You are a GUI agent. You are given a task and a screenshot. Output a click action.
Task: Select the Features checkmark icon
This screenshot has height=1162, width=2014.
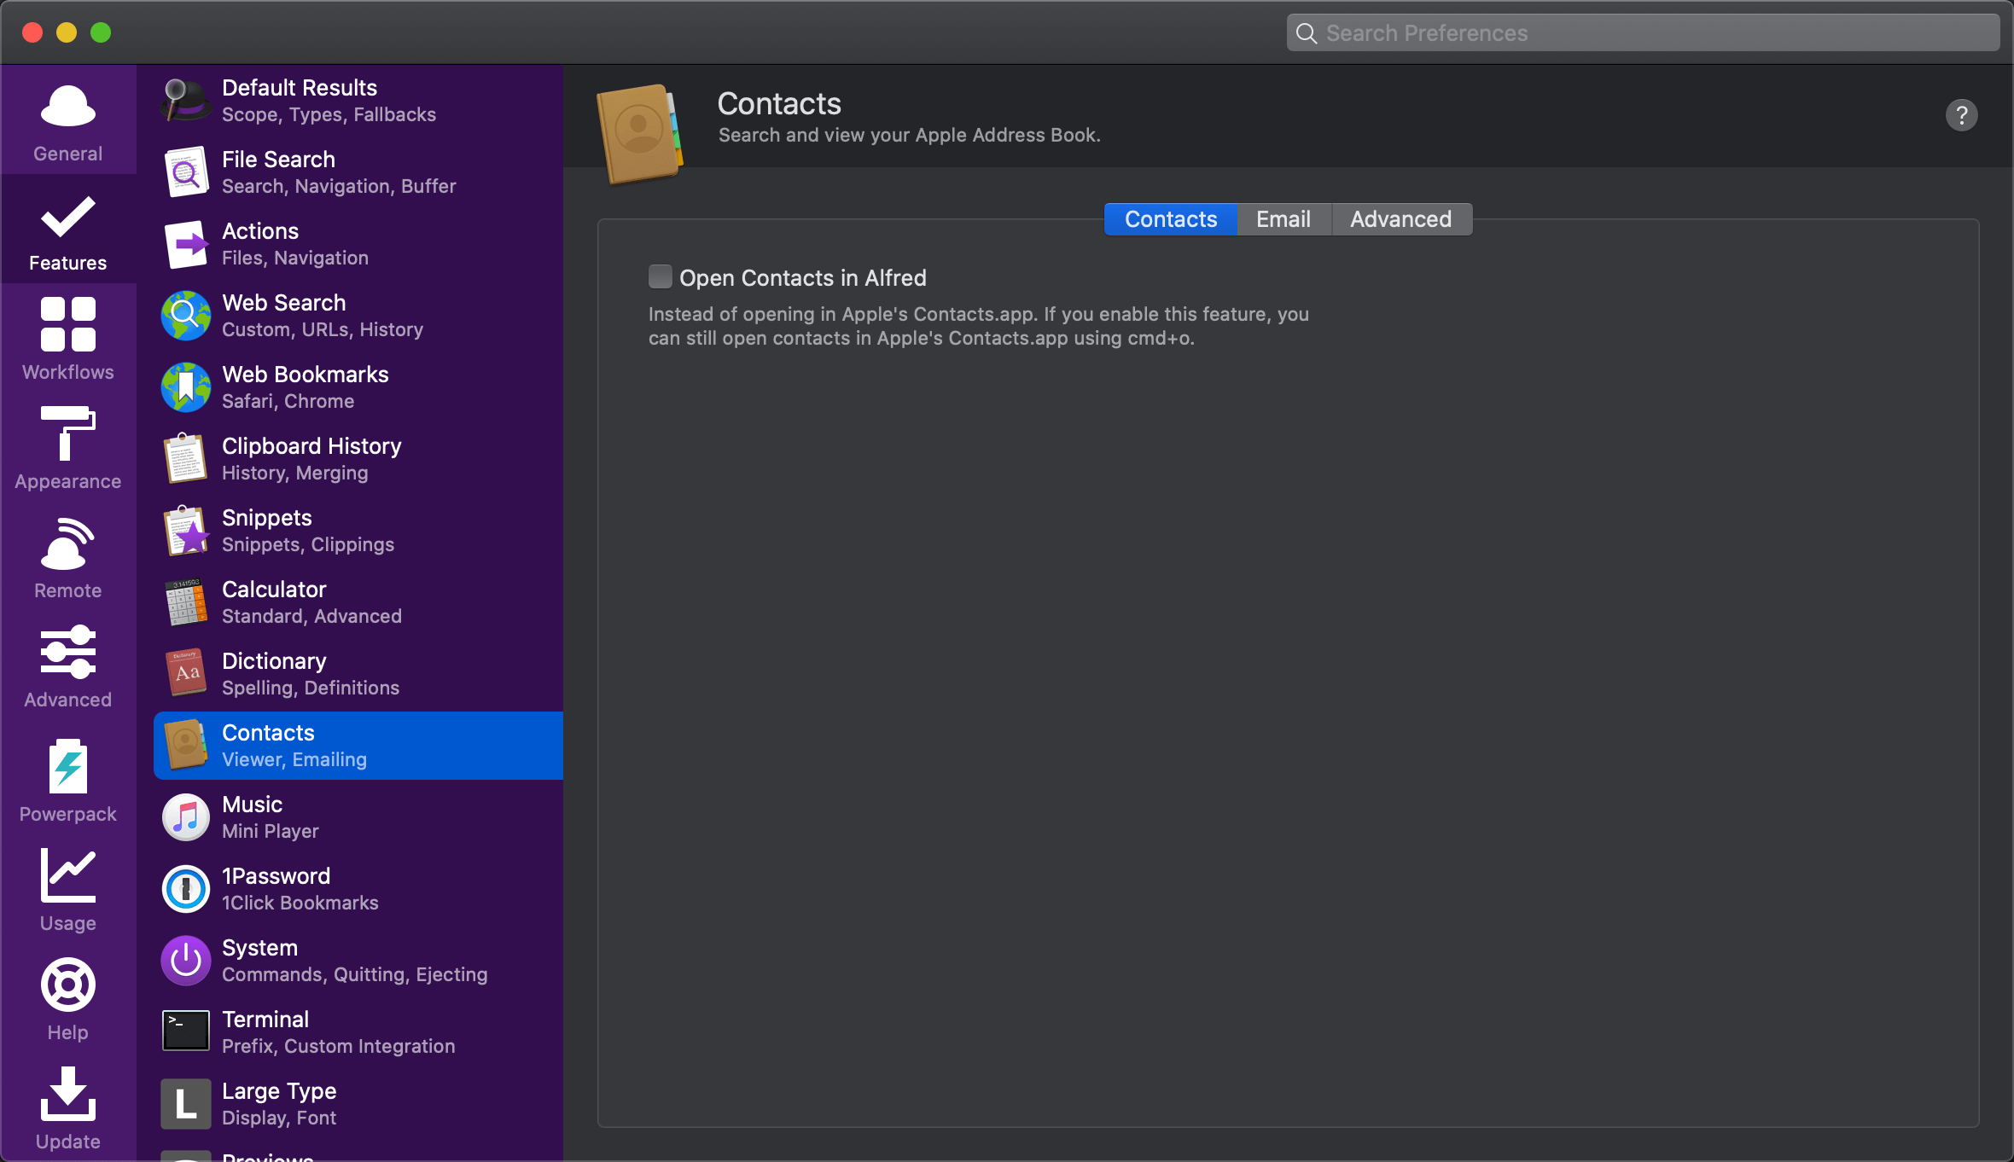(68, 218)
